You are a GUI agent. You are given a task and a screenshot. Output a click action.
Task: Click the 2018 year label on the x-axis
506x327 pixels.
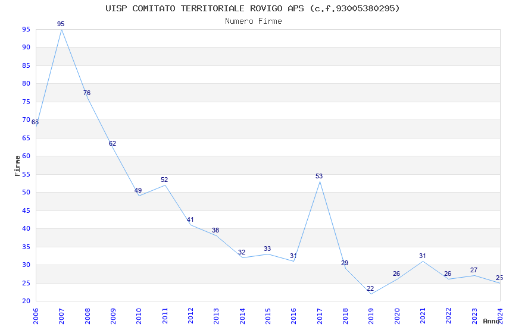345,316
